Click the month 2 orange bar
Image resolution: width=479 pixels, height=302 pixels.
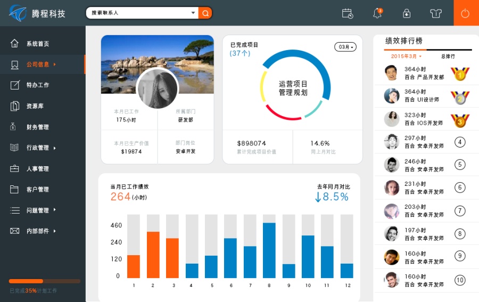153,255
